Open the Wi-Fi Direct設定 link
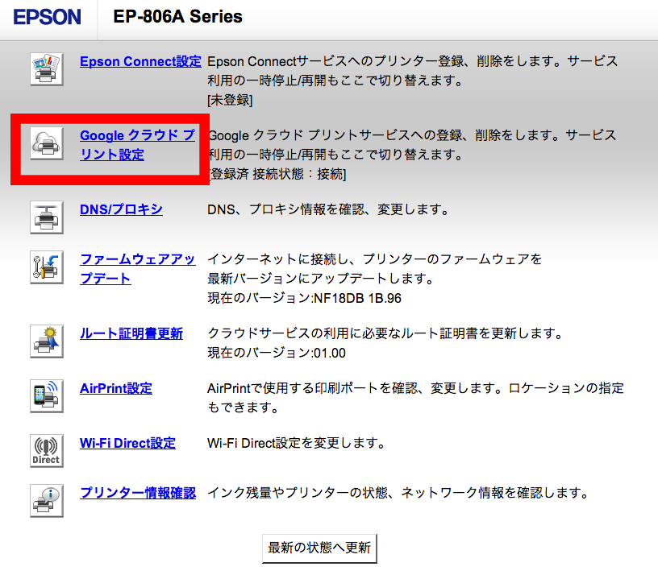Image resolution: width=658 pixels, height=575 pixels. coord(127,444)
